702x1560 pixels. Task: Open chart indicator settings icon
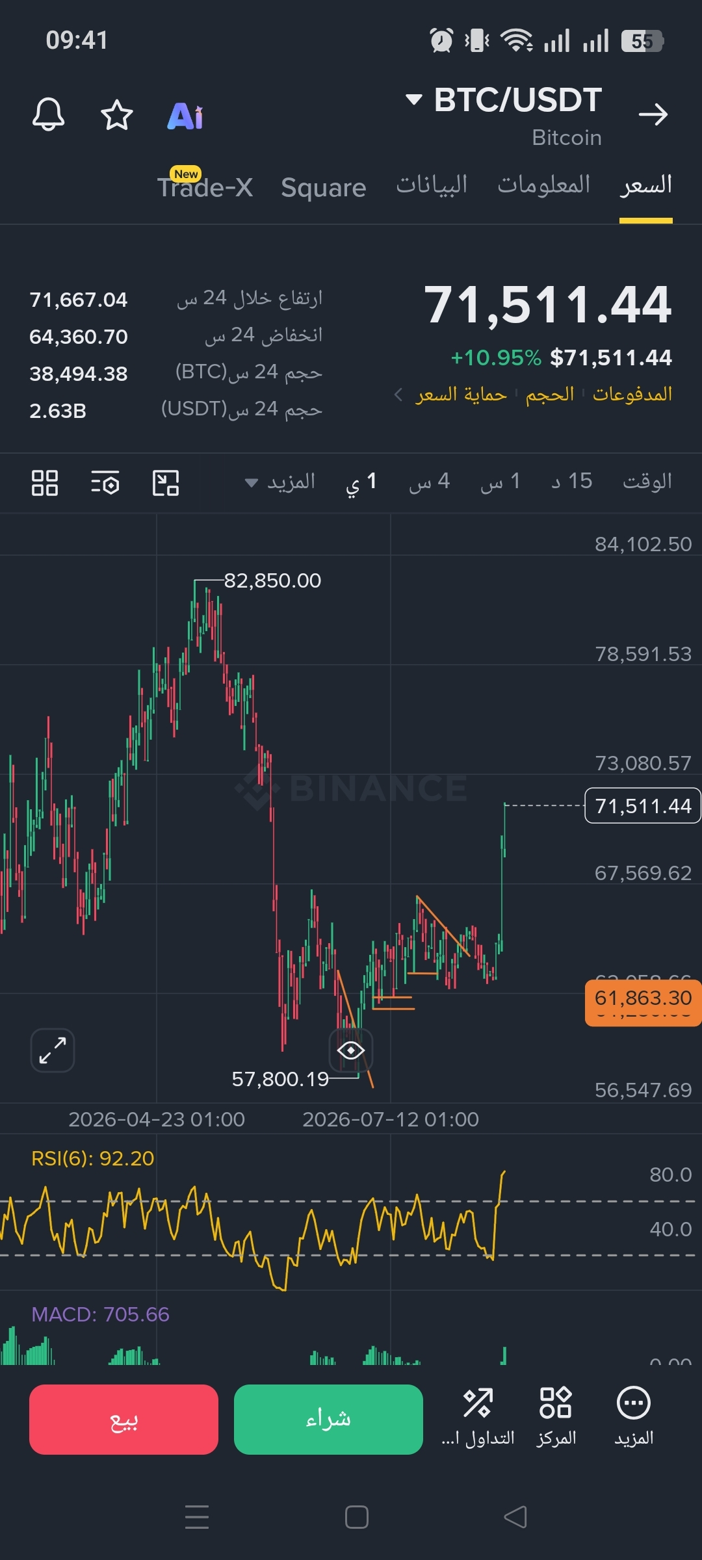tap(105, 483)
